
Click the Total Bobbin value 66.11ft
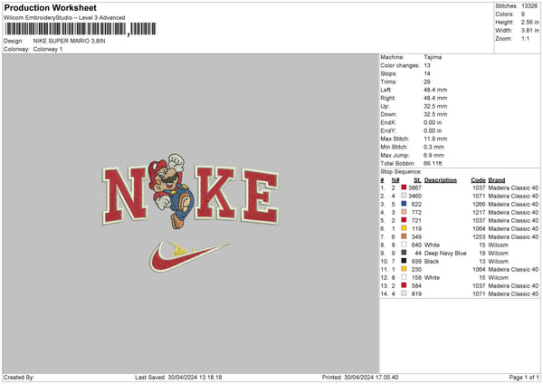tap(433, 164)
